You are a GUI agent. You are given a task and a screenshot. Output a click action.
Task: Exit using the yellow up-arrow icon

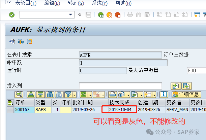[109, 15]
